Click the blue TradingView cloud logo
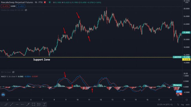The image size is (191, 107). pos(3,95)
